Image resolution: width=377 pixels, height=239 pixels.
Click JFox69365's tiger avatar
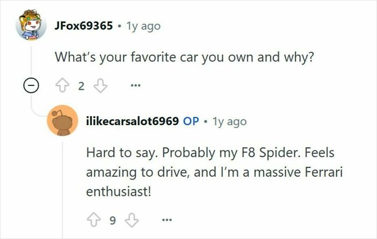(31, 25)
